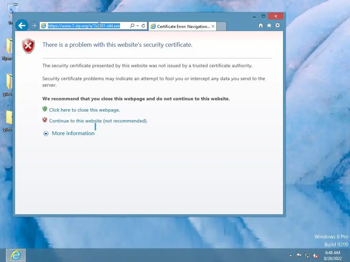Minimize the Internet Explorer window
Screen dimensions: 350x262
pyautogui.click(x=254, y=16)
